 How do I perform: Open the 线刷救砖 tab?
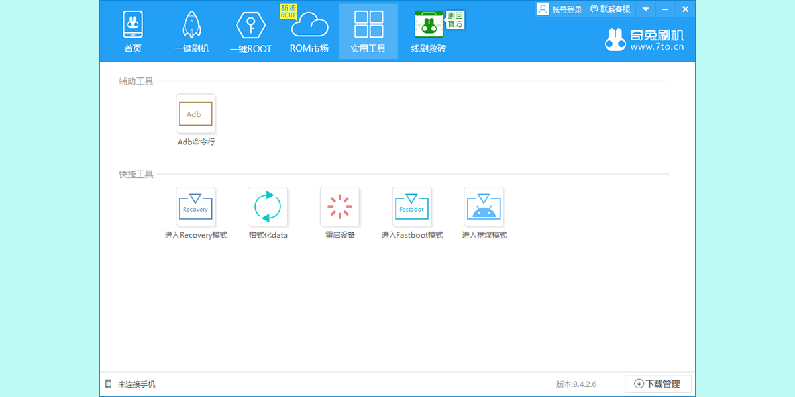point(429,32)
